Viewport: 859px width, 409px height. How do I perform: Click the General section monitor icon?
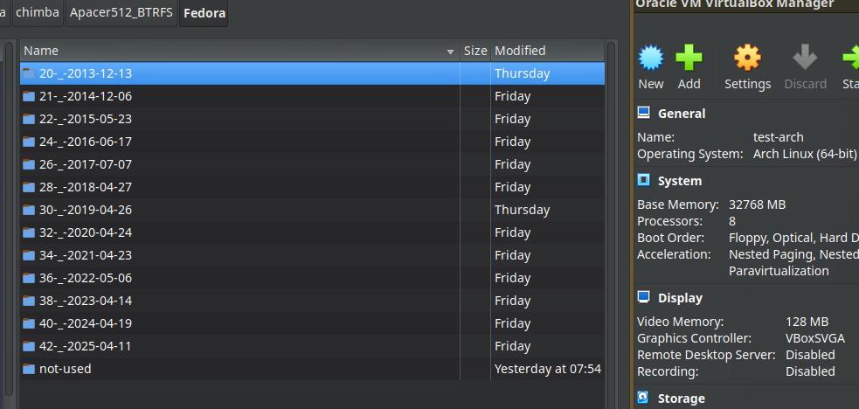coord(644,113)
